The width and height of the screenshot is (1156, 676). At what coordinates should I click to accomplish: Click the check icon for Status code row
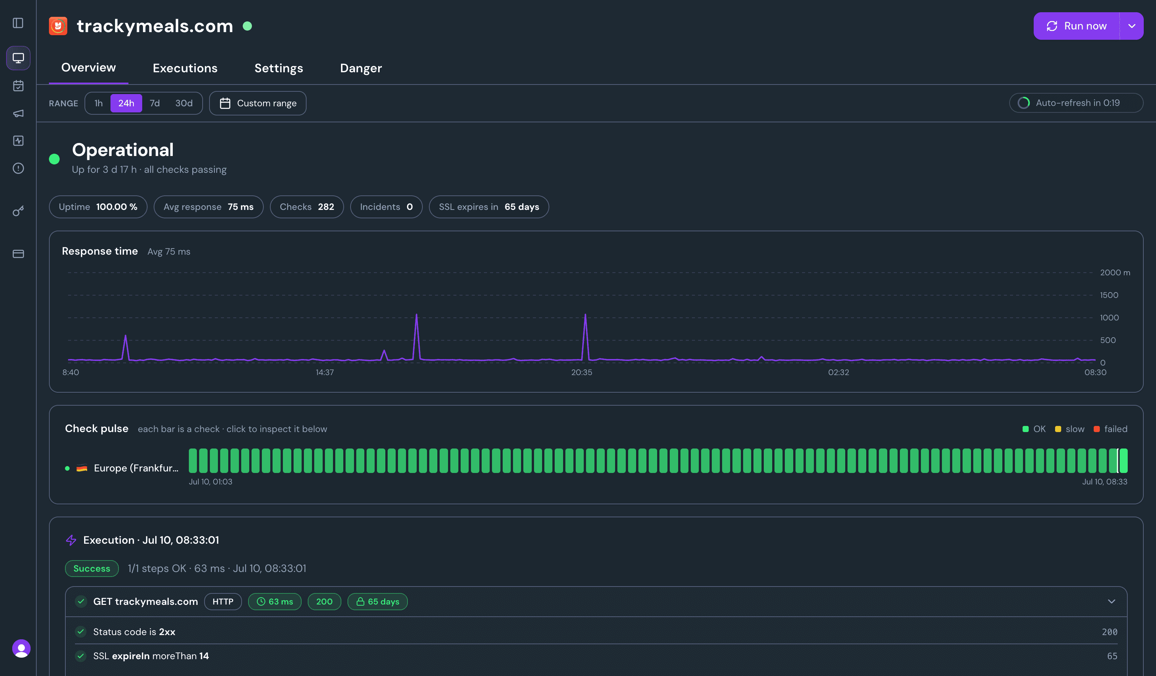point(81,632)
